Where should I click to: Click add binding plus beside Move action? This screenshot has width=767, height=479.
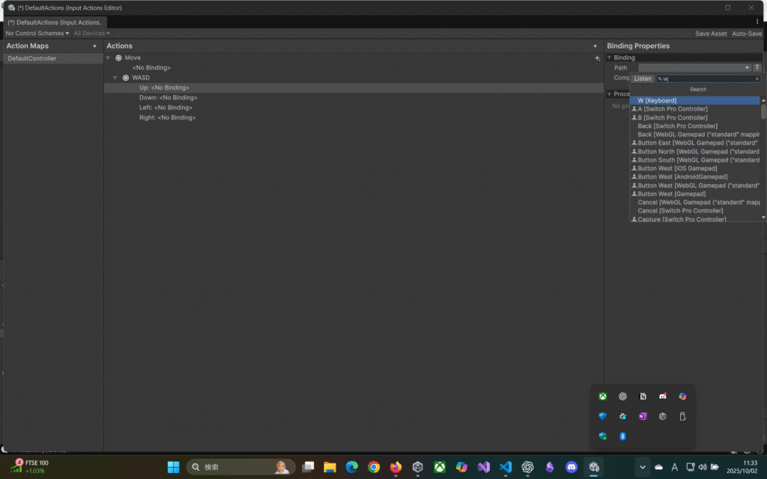click(597, 58)
